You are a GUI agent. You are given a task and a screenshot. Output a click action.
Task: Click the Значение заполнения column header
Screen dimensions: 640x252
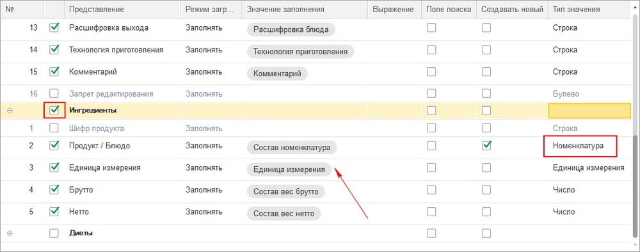[305, 10]
